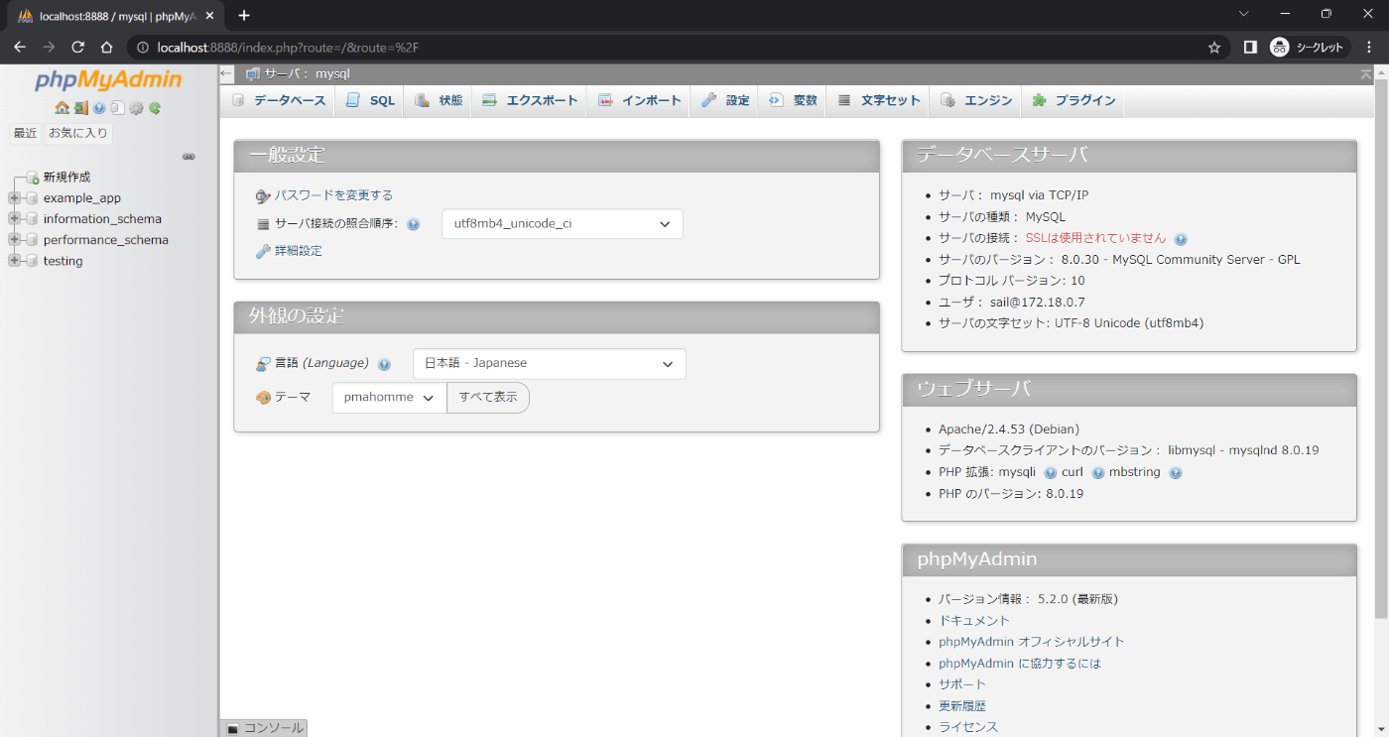The image size is (1389, 737).
Task: Open the ドキュメント link
Action: [974, 621]
